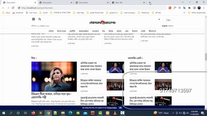Open the 'বিশ্ব' section heading link
Image resolution: width=207 pixels, height=116 pixels.
34,58
